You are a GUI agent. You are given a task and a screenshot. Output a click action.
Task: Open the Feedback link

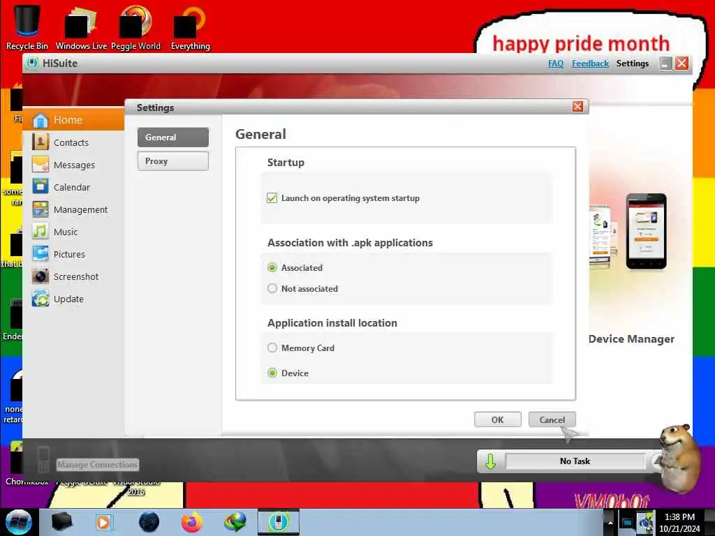[591, 64]
